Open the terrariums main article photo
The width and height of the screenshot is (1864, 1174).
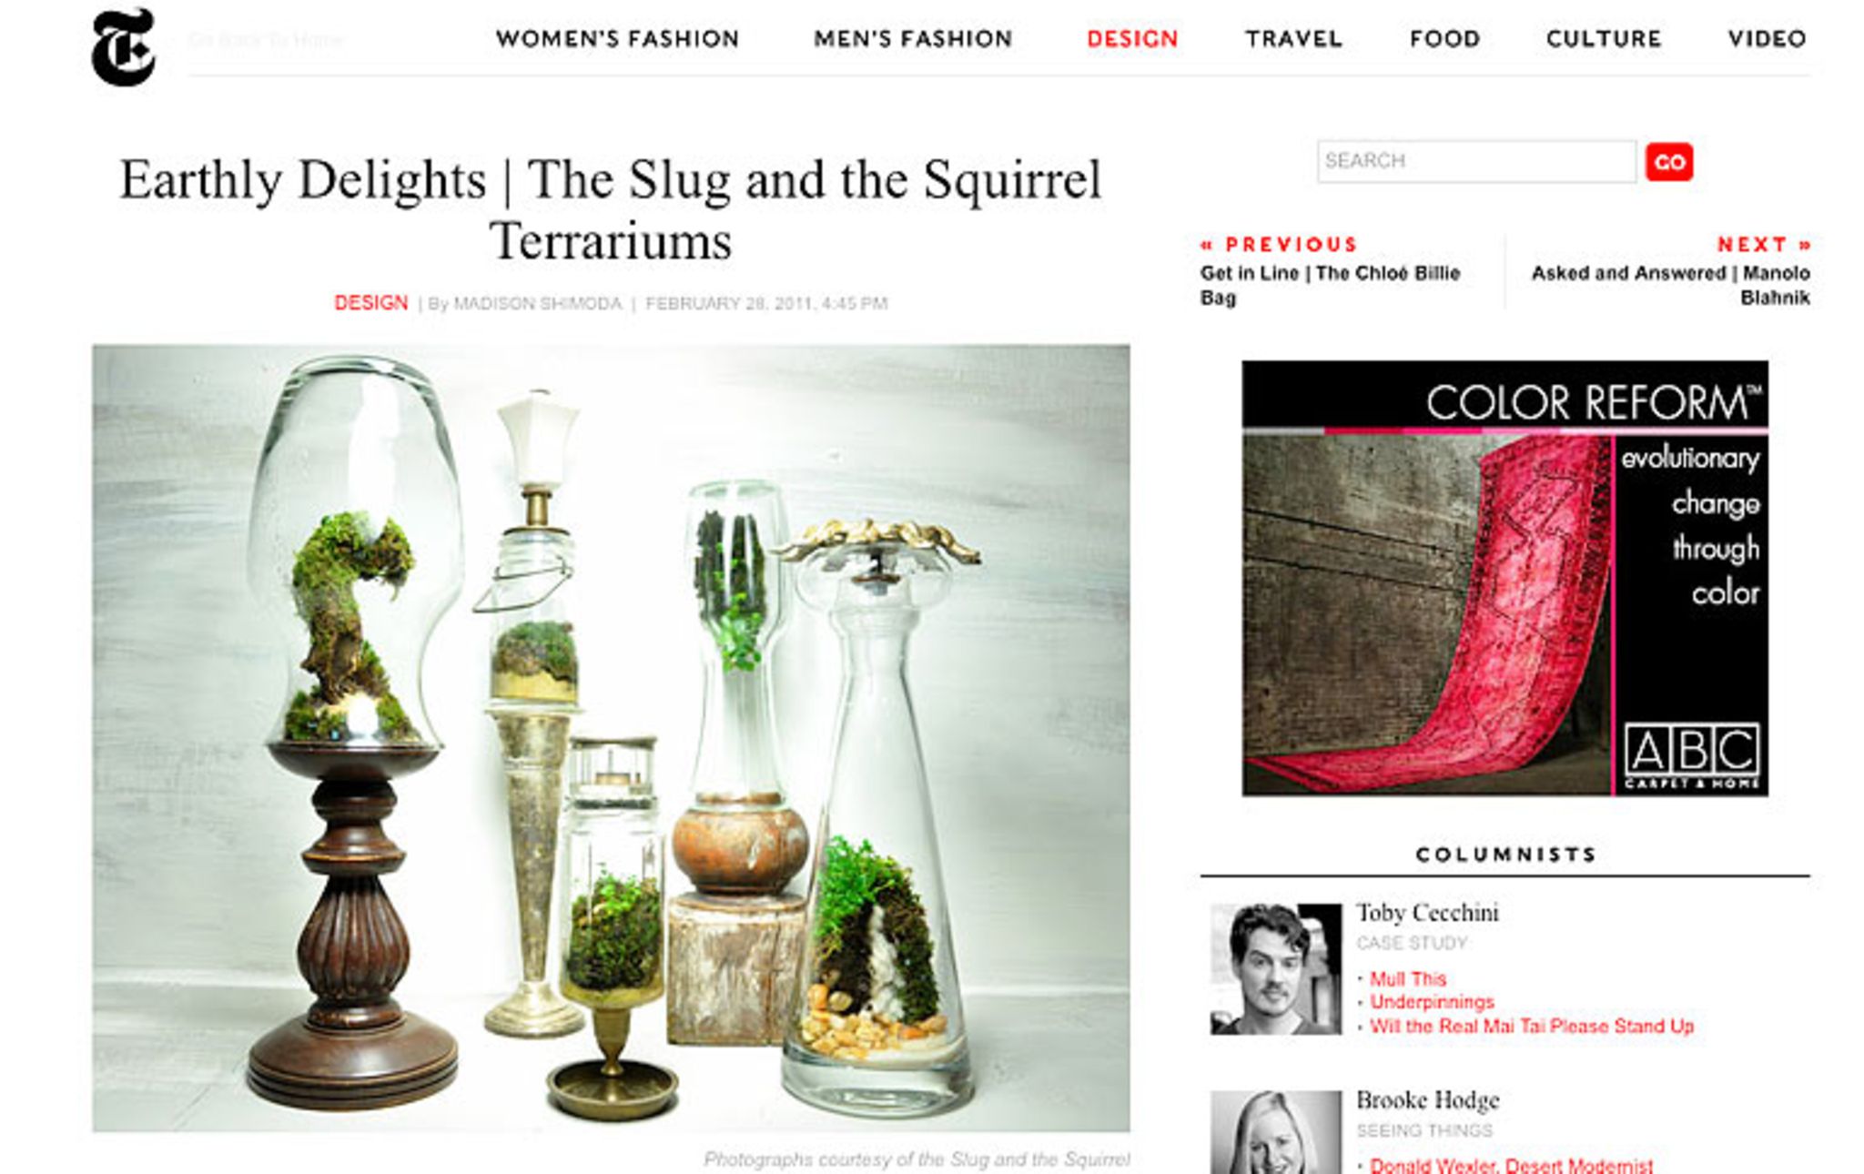611,738
